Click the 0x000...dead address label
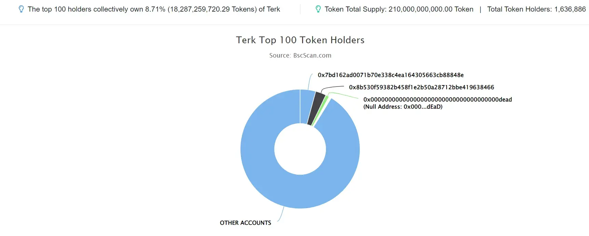 [x=437, y=99]
